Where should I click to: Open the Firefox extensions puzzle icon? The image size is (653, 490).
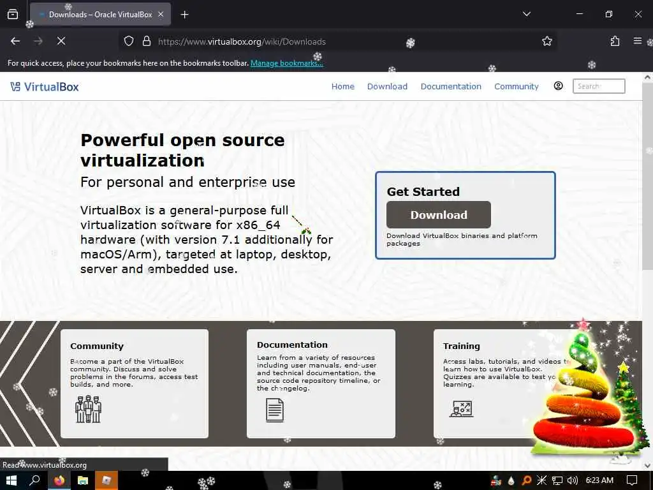tap(615, 41)
